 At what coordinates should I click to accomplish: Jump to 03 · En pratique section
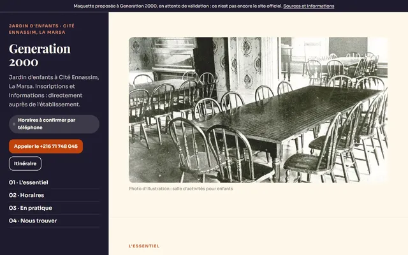point(54,208)
